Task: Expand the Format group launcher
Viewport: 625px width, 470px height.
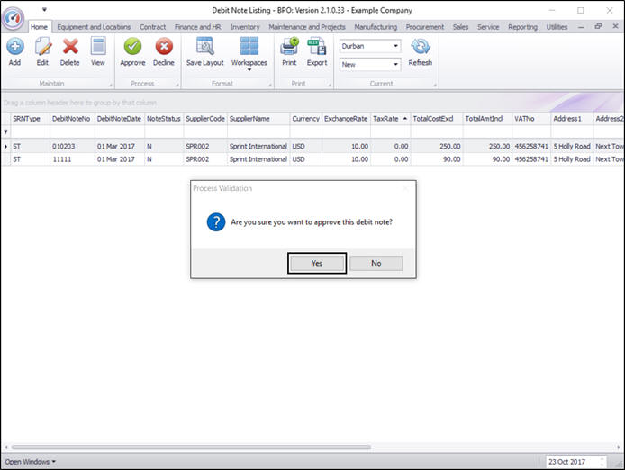Action: (270, 85)
